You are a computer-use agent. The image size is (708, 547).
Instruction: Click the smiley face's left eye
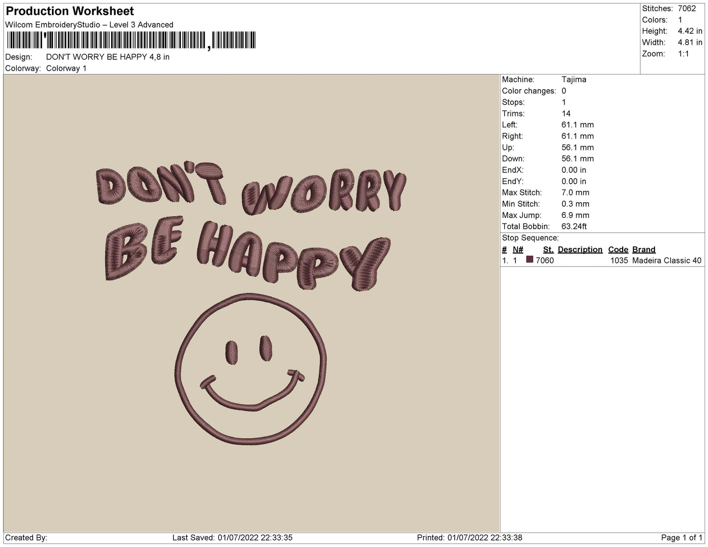point(232,352)
